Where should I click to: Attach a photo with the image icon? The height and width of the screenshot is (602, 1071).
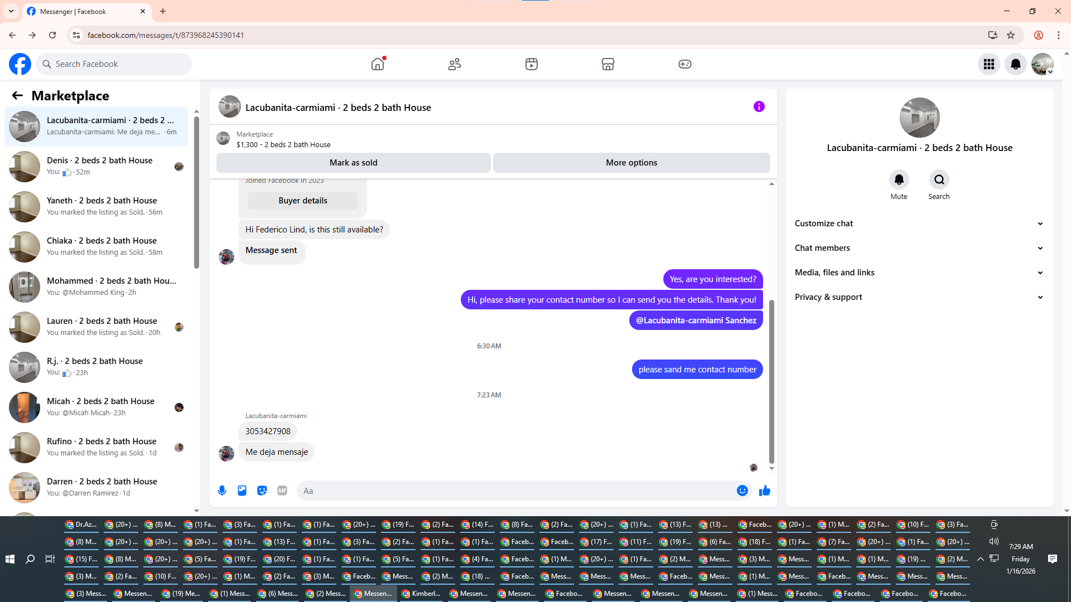tap(242, 491)
